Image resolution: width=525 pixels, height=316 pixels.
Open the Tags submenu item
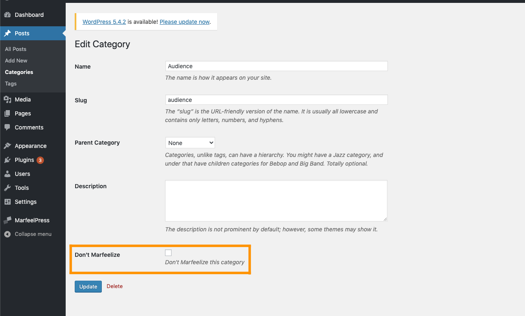coord(11,83)
